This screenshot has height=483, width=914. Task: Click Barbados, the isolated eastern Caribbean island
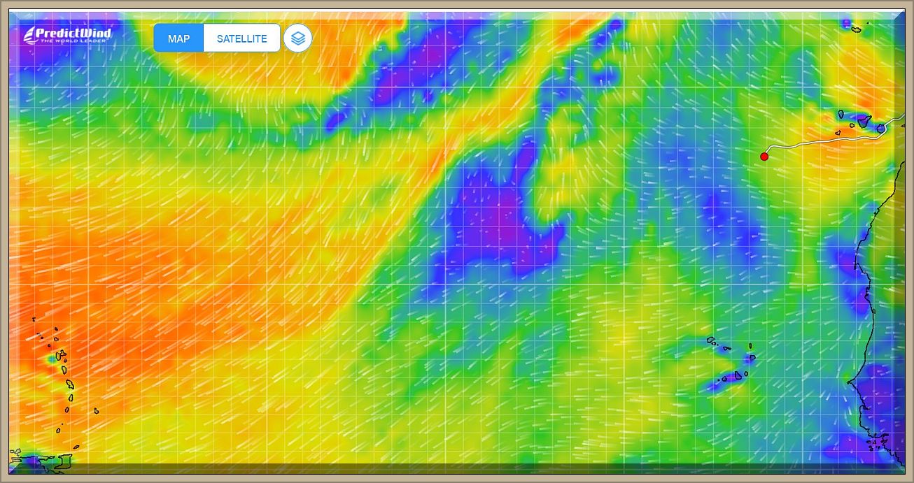(97, 411)
